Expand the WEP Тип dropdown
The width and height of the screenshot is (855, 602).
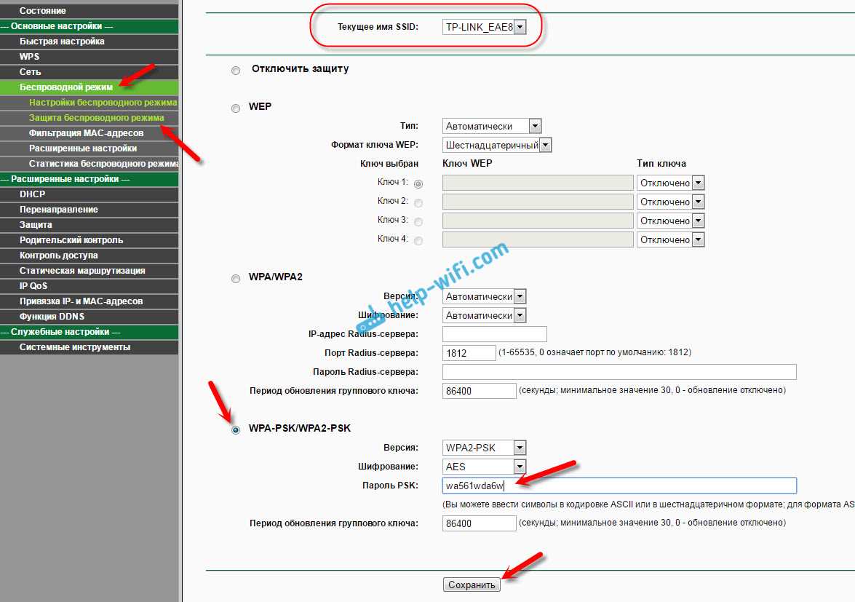coord(491,126)
